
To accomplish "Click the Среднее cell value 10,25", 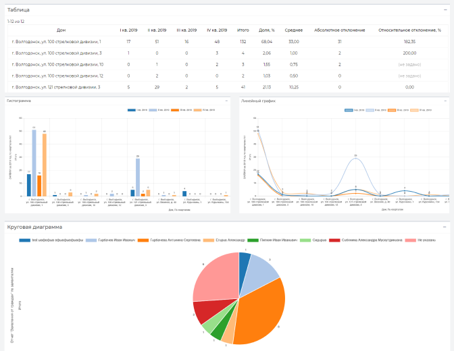I will (x=294, y=87).
